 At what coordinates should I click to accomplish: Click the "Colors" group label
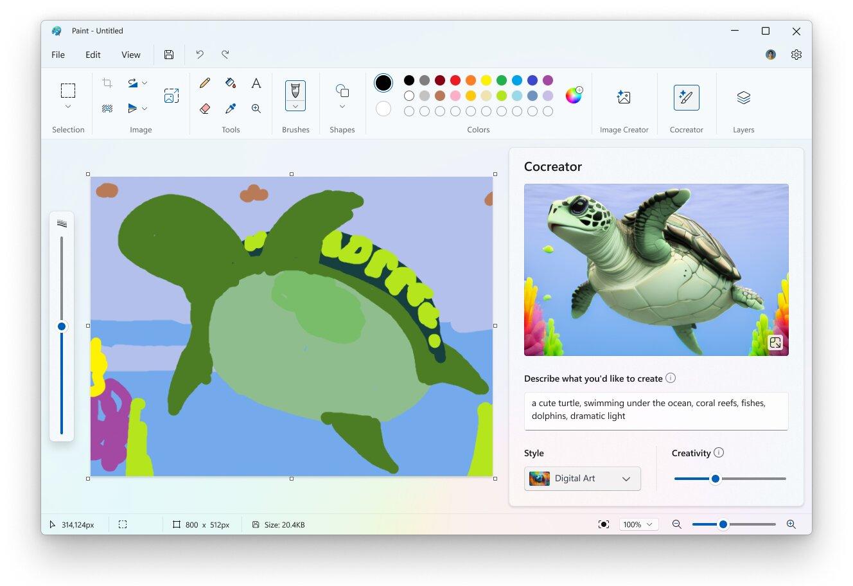[479, 130]
